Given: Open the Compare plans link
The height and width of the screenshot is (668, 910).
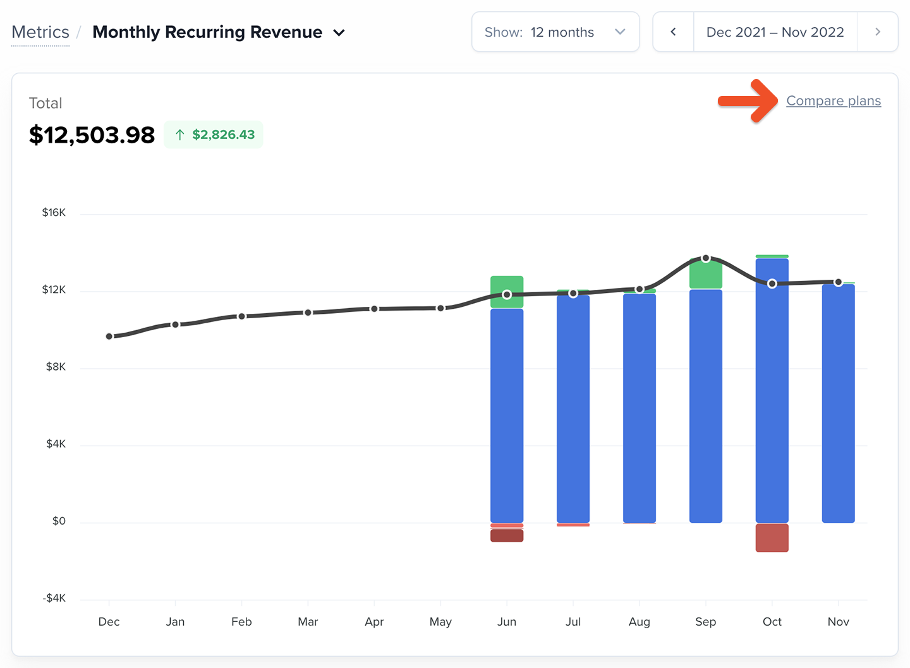Looking at the screenshot, I should coord(834,101).
